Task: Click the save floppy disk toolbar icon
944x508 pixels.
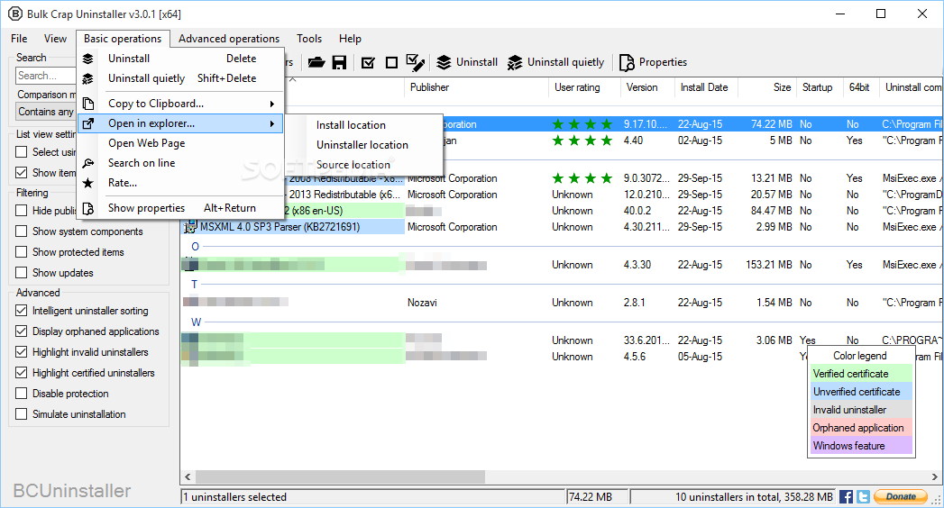Action: coord(340,62)
